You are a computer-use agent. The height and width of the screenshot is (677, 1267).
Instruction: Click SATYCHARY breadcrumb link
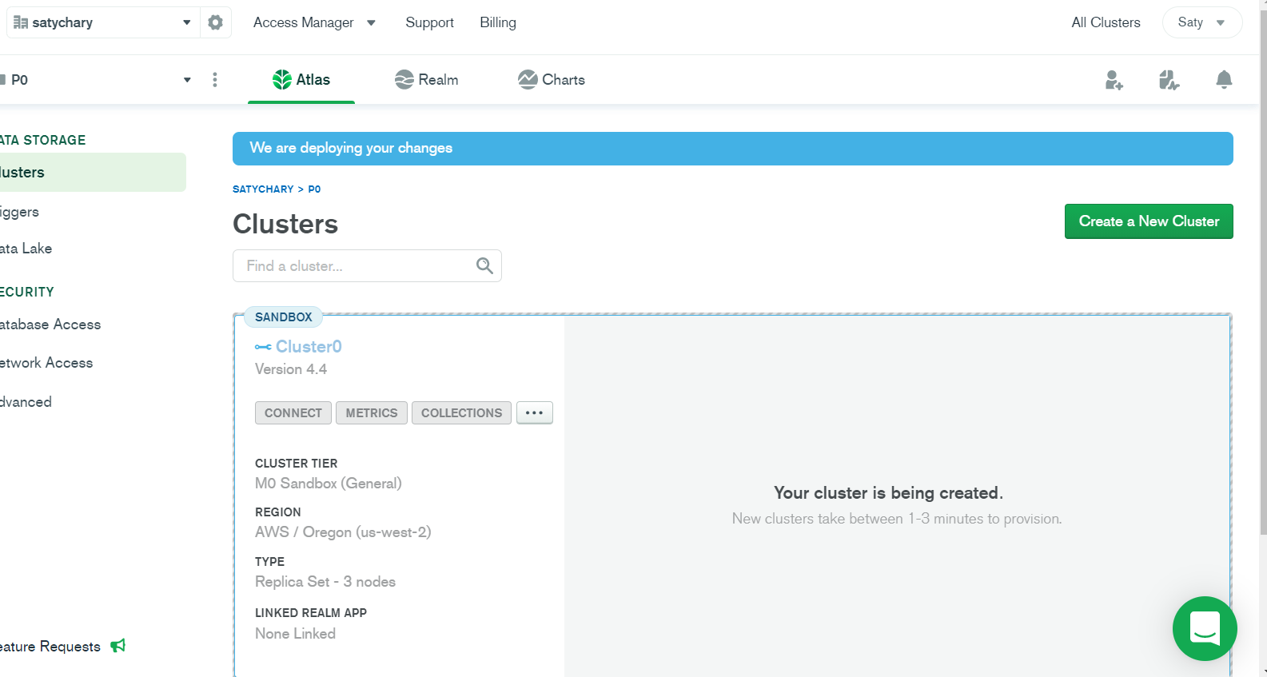coord(263,189)
